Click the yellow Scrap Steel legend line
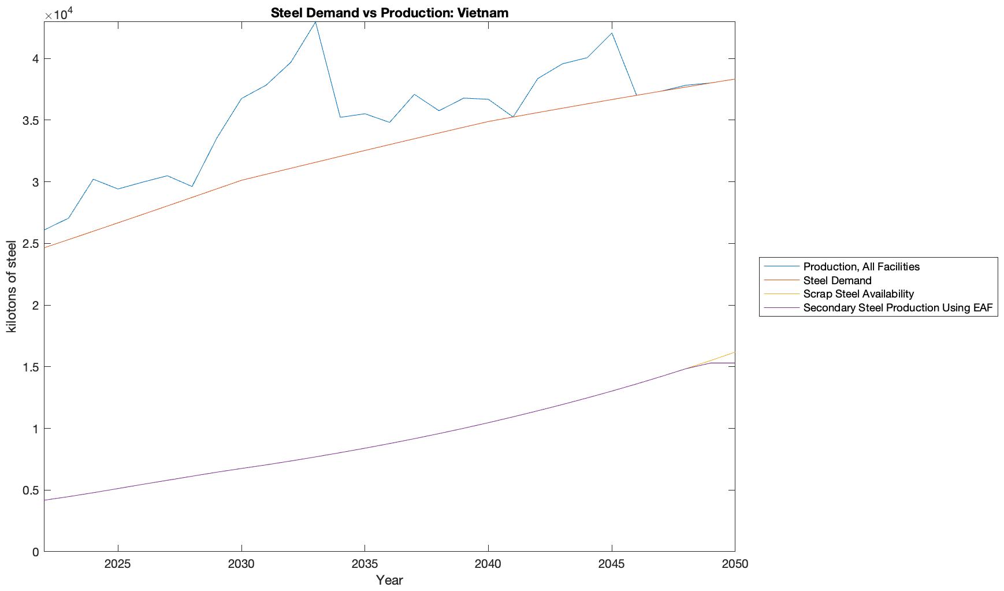Screen dimensions: 1004x591 [x=782, y=294]
